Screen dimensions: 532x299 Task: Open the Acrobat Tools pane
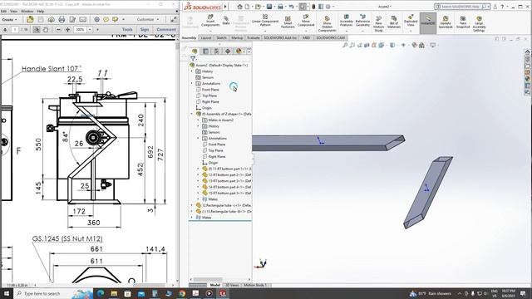[x=127, y=30]
